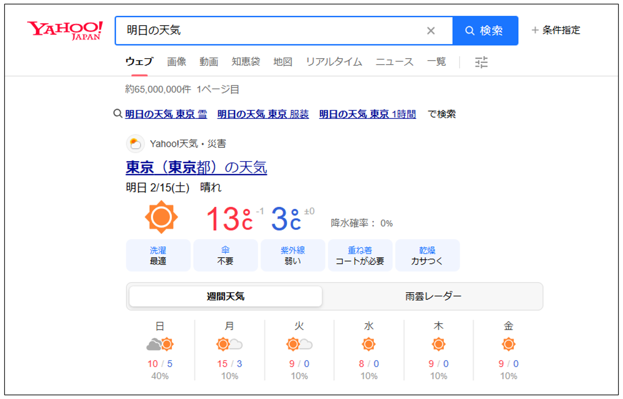Click the 約65,000,000件 result count

(158, 89)
